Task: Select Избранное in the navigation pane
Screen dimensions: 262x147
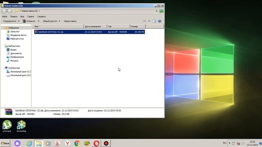Action: tap(14, 28)
